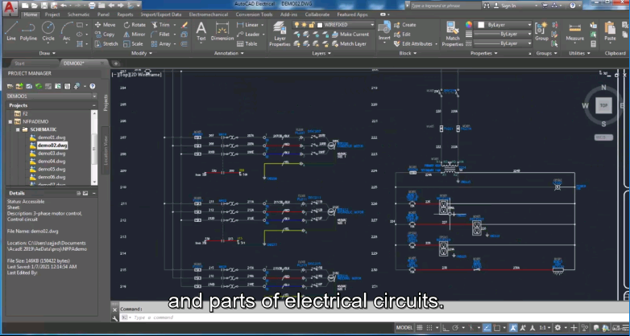This screenshot has width=630, height=336.
Task: Toggle snap mode in status bar
Action: (x=429, y=328)
